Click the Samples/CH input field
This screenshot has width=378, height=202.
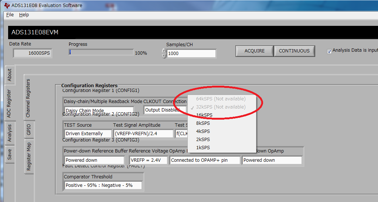point(191,53)
